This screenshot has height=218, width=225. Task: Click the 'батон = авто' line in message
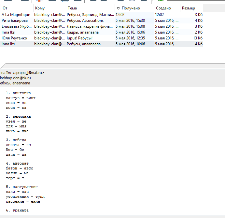click(20, 168)
